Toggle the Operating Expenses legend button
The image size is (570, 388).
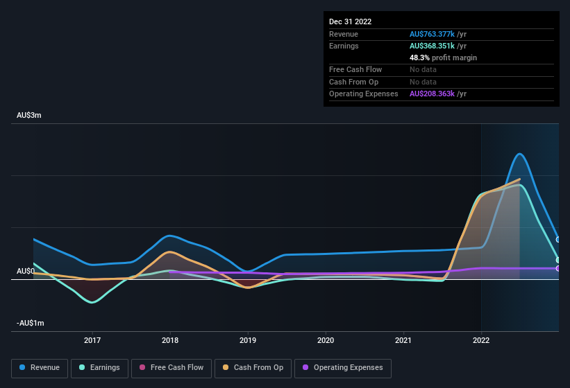(x=343, y=368)
